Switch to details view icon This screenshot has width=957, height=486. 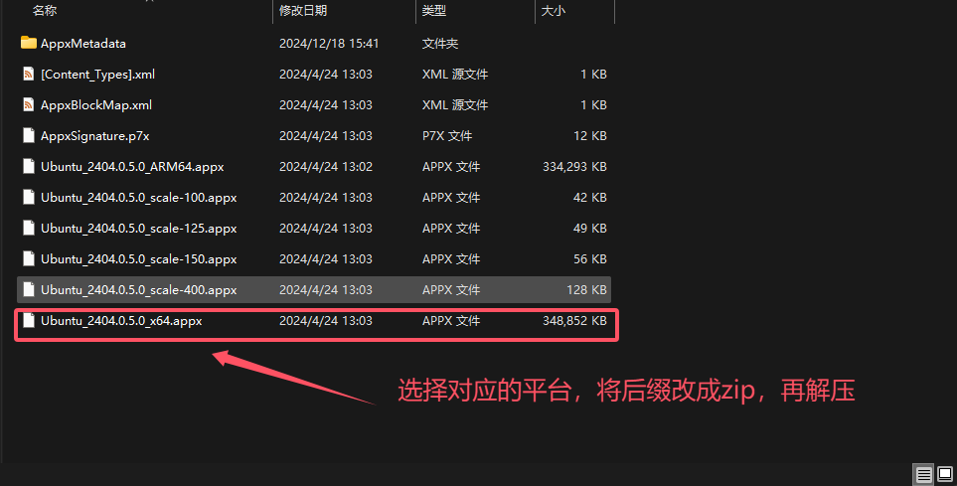pos(923,474)
